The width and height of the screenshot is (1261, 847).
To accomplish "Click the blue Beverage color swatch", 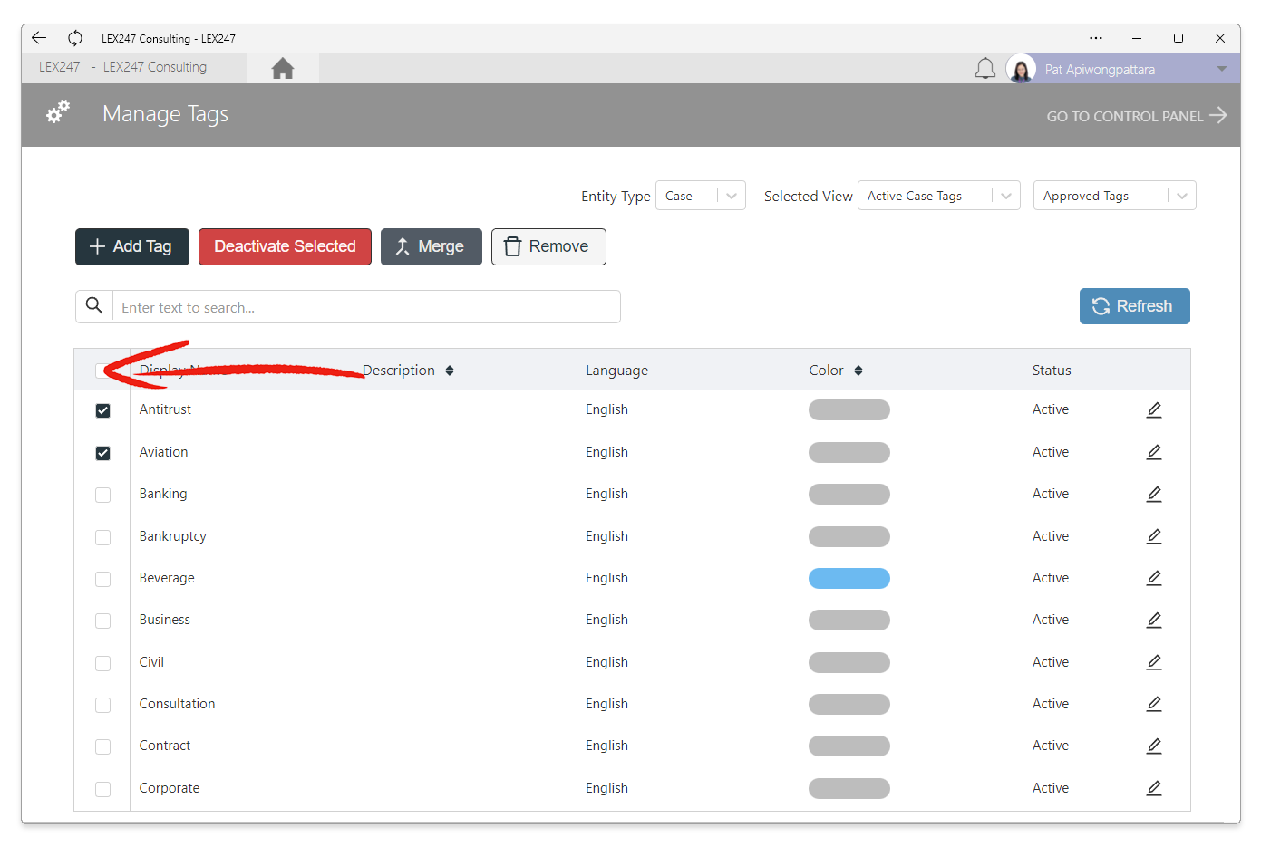I will click(849, 578).
